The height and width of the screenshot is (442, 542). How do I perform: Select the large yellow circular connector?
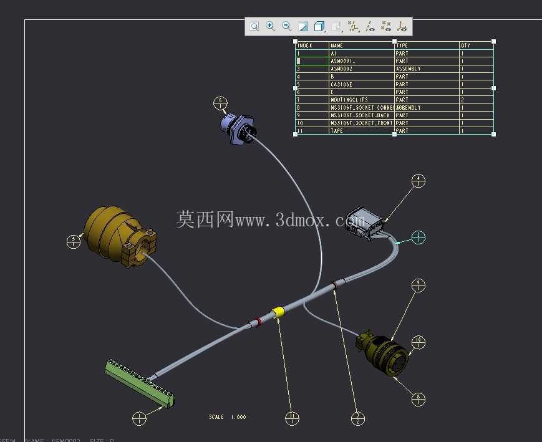pyautogui.click(x=117, y=235)
